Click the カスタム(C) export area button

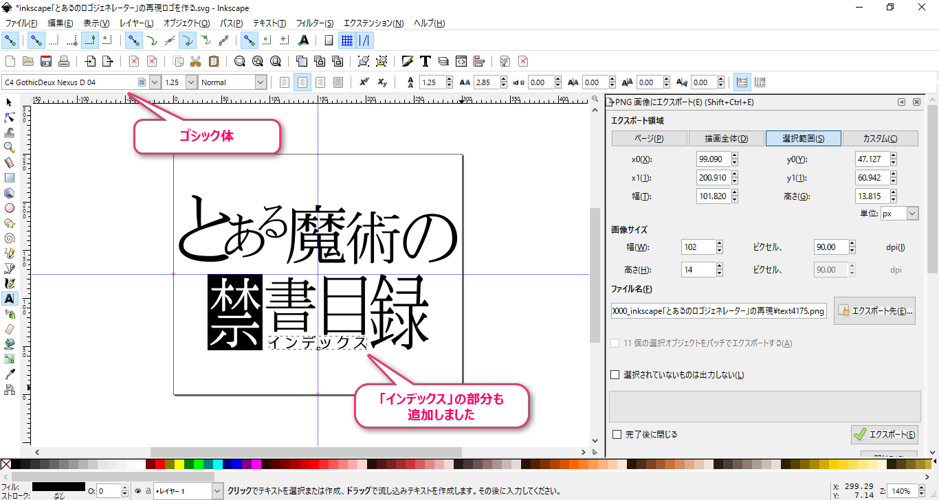[x=880, y=138]
